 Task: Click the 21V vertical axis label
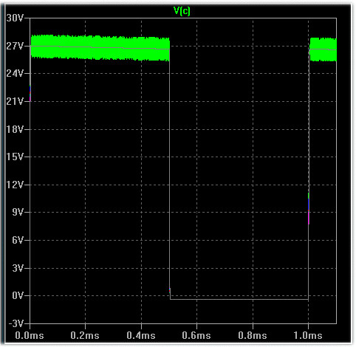click(x=15, y=101)
